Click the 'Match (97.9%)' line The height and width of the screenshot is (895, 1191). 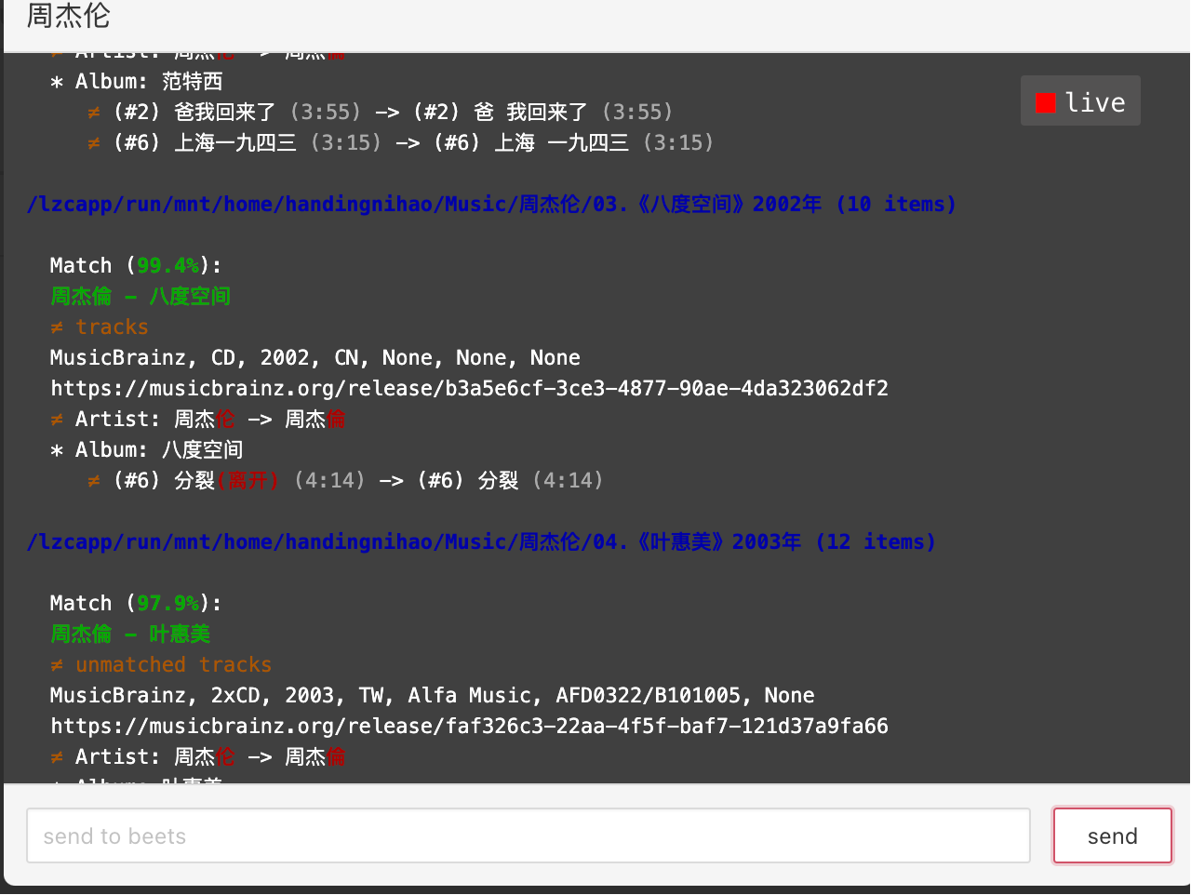point(136,603)
